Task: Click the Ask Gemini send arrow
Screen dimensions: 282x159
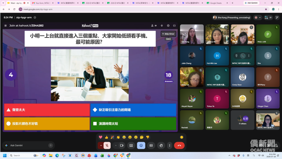Action: coord(51,146)
